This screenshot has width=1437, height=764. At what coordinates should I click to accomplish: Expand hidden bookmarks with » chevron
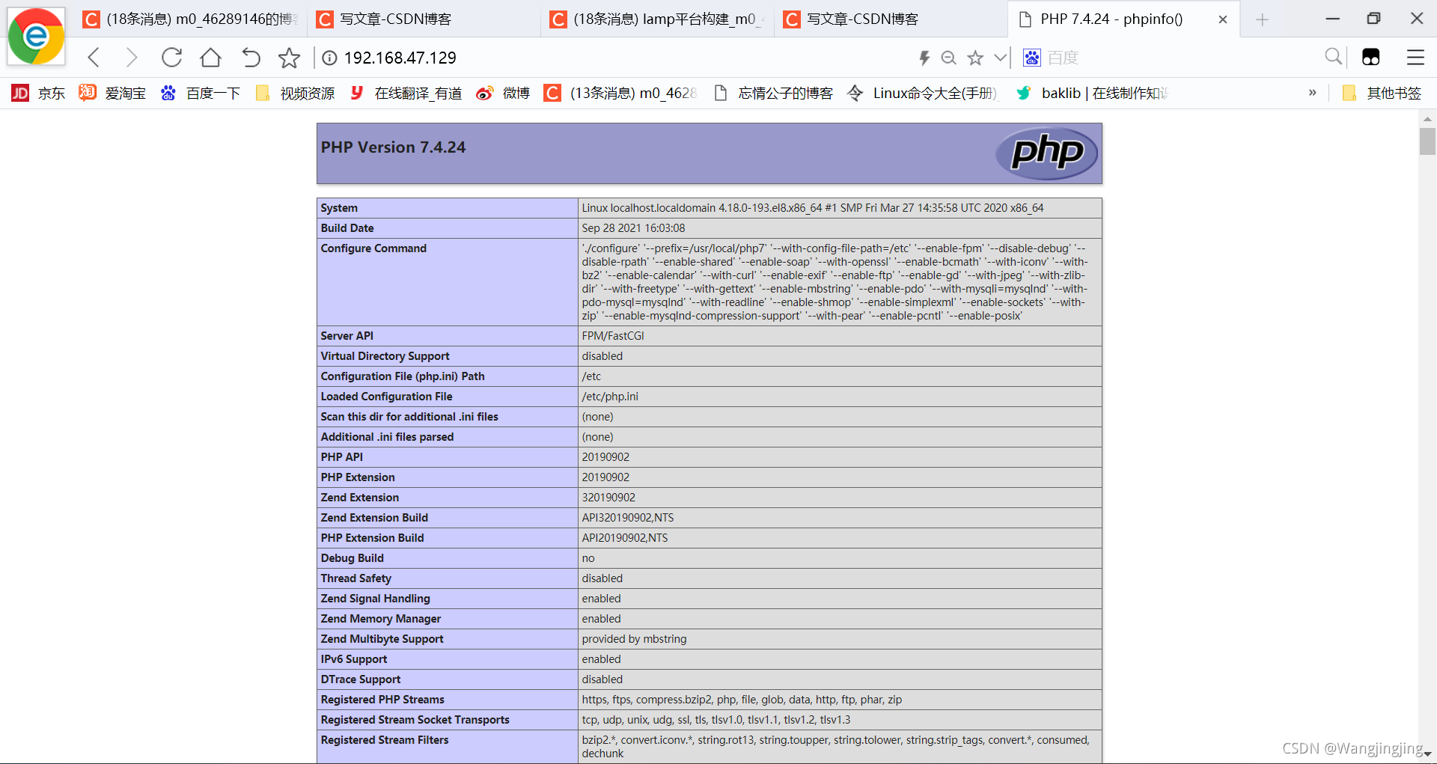[1312, 93]
